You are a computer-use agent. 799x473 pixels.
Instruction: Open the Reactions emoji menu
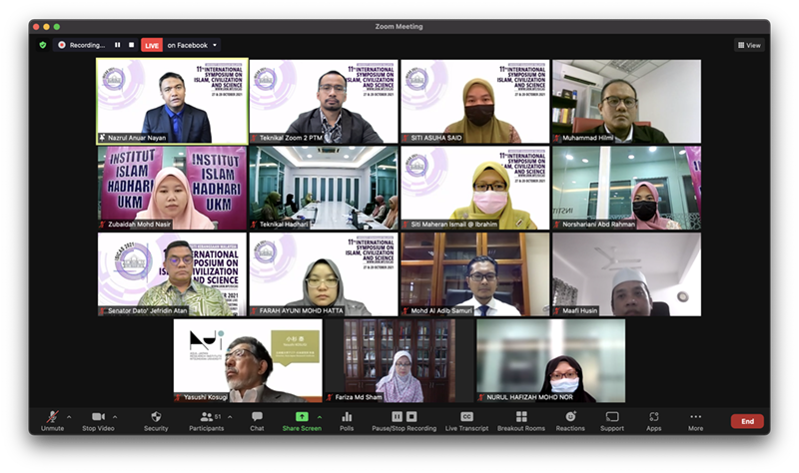pyautogui.click(x=570, y=416)
